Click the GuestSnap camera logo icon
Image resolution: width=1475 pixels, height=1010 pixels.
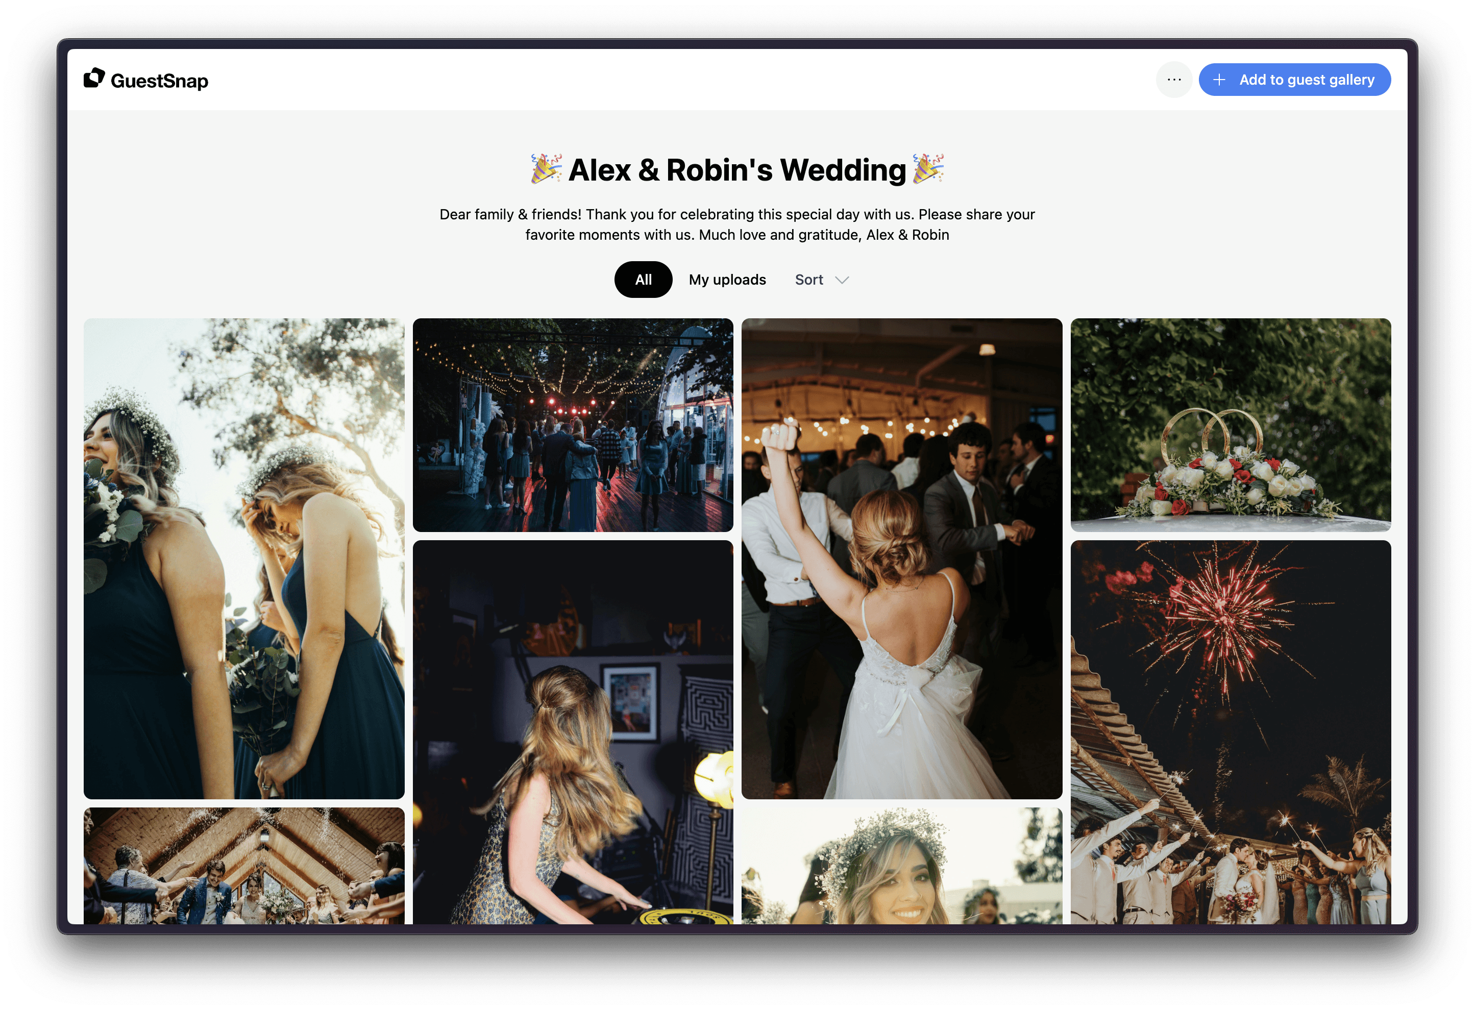click(x=94, y=79)
